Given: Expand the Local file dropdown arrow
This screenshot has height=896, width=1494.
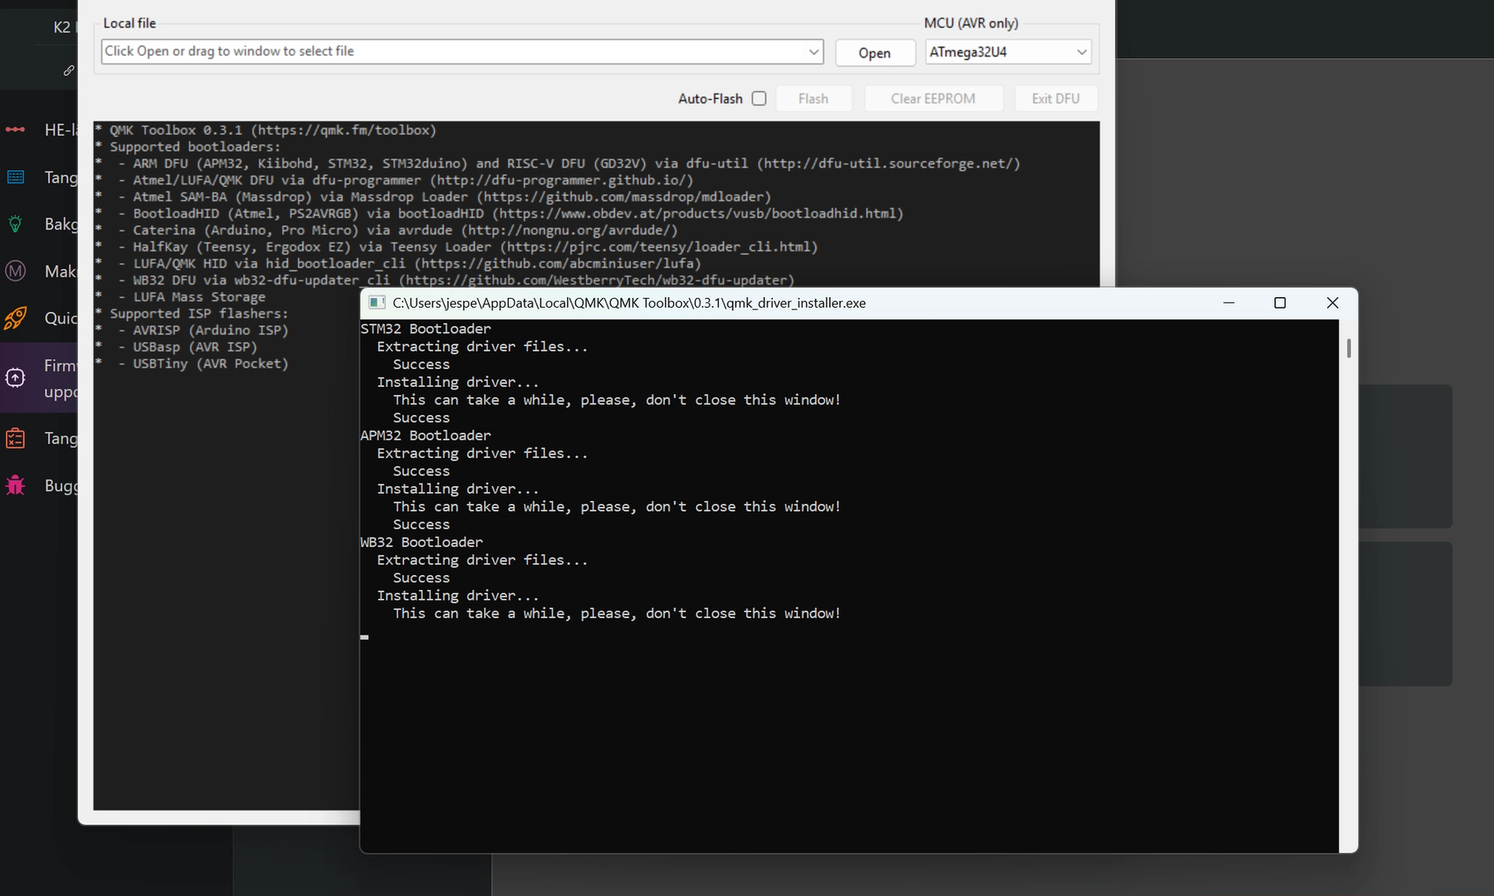Looking at the screenshot, I should point(813,51).
